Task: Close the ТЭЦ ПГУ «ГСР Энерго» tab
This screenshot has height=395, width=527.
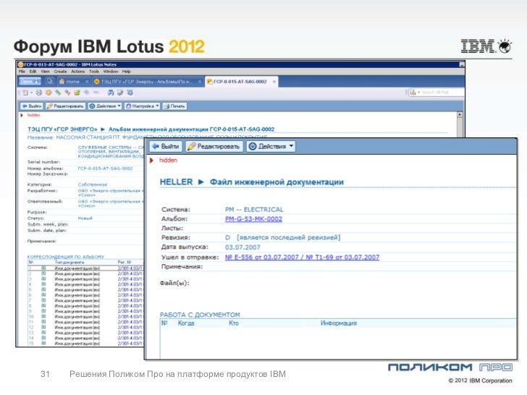Action: (199, 81)
